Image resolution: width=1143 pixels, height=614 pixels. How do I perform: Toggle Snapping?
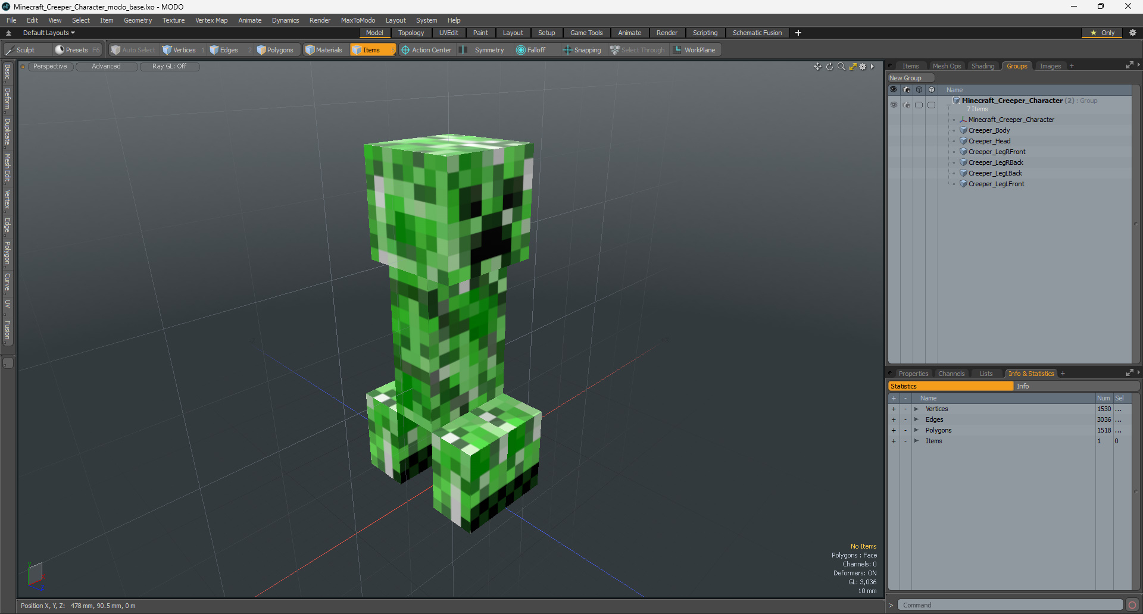pos(582,50)
